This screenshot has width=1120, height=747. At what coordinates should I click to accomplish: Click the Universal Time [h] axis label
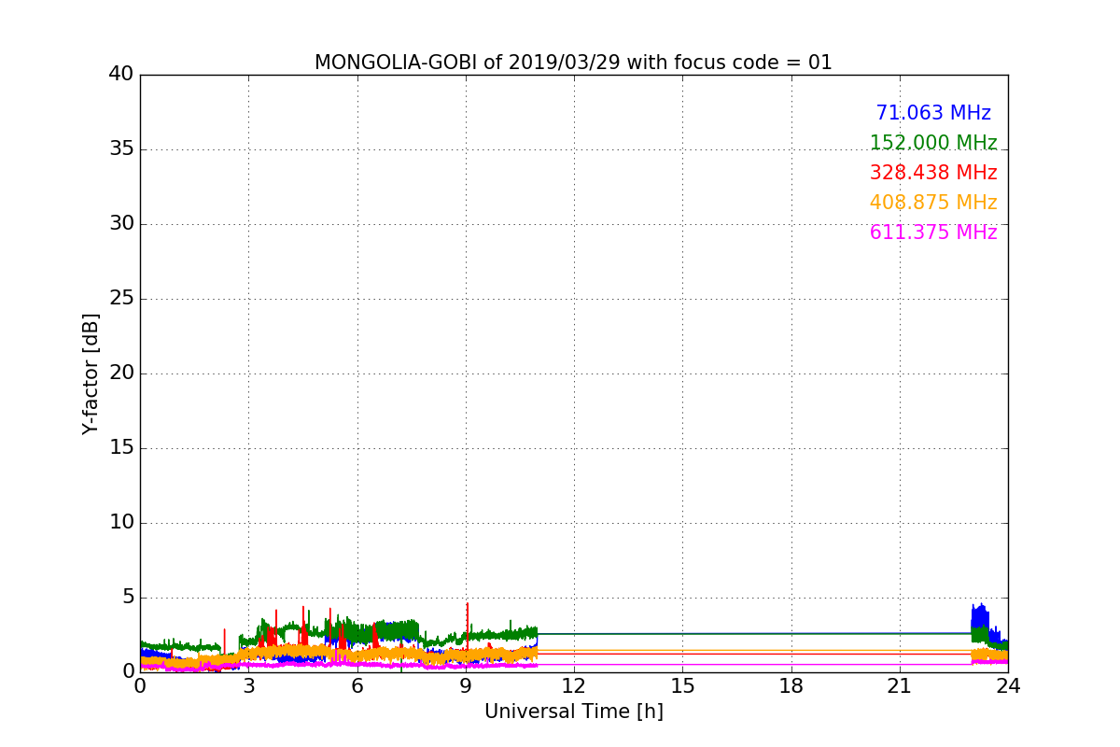(573, 712)
